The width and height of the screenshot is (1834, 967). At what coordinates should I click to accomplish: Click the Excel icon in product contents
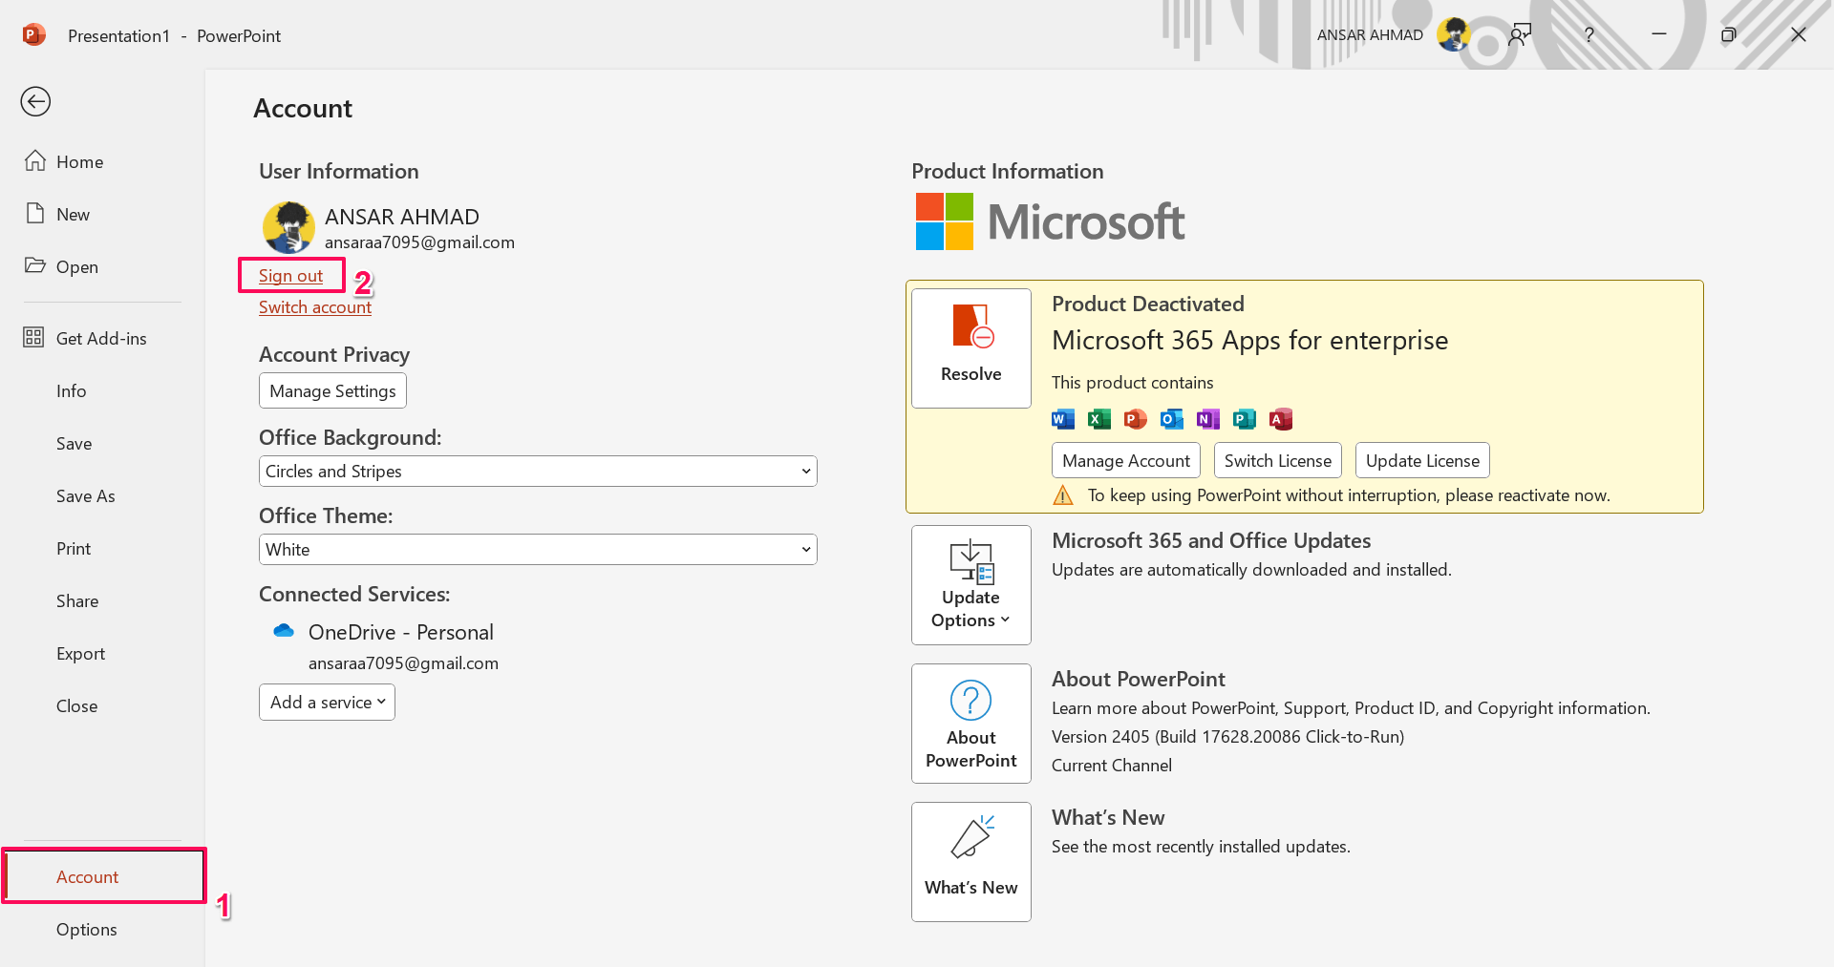1099,419
